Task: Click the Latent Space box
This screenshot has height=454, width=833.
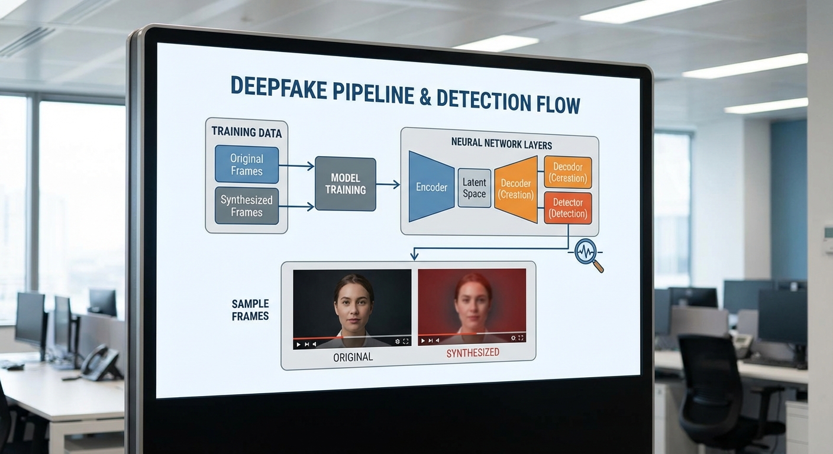Action: coord(474,188)
